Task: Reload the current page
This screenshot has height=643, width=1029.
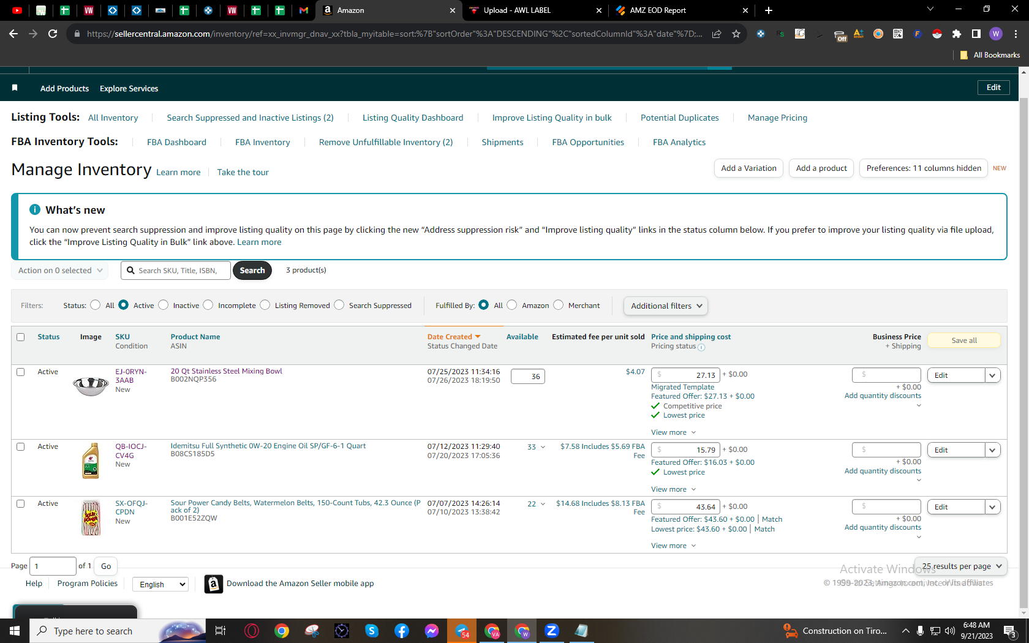Action: 53,34
